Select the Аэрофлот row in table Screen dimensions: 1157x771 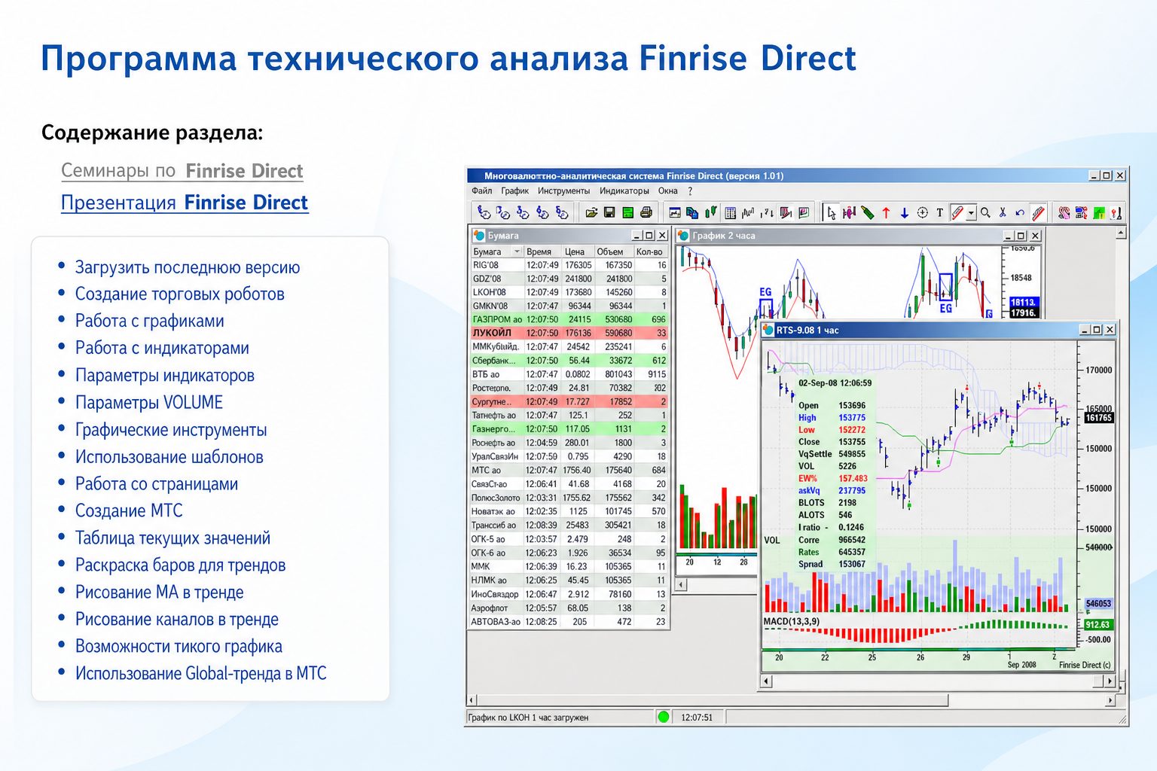coord(569,608)
